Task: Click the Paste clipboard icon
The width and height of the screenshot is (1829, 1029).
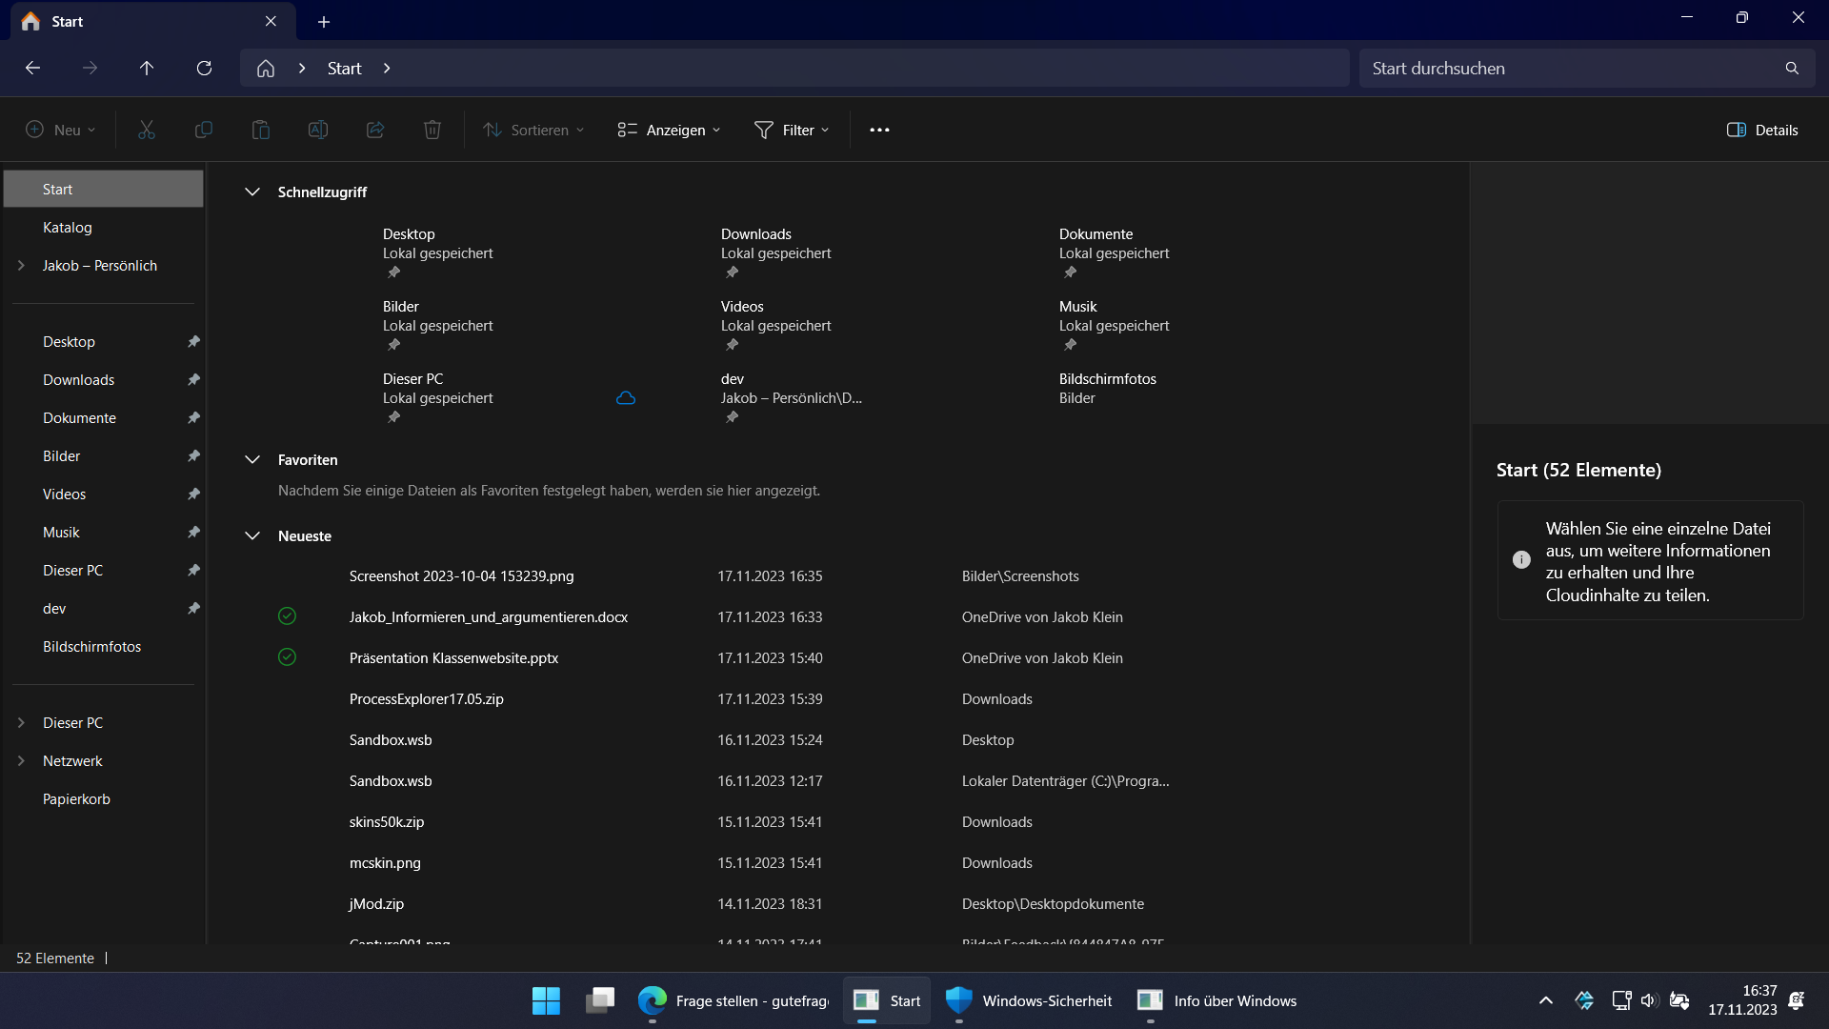Action: tap(260, 130)
